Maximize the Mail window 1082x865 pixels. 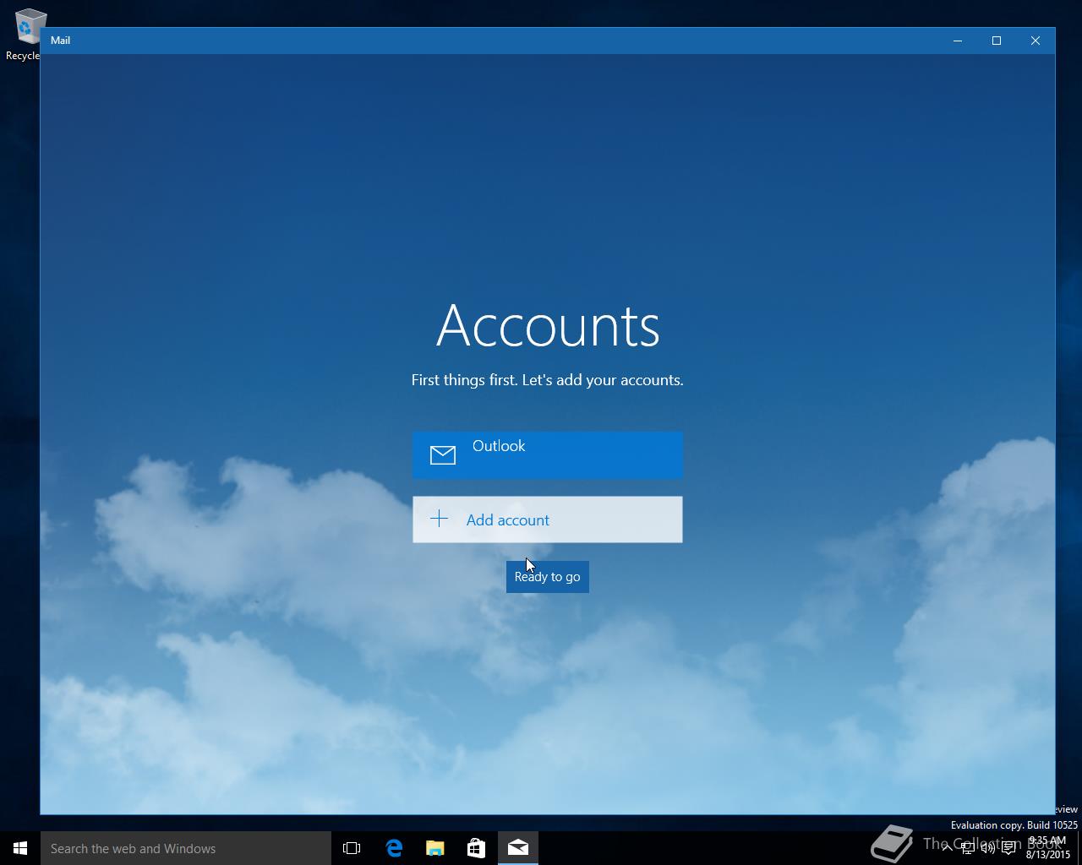click(x=997, y=41)
